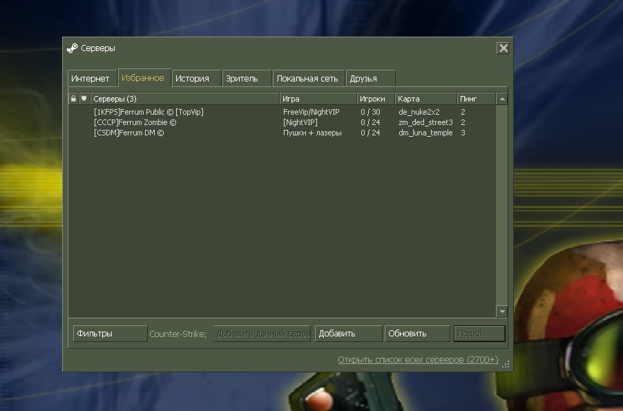Sort list by the Карта column header
623x411 pixels.
pos(425,99)
